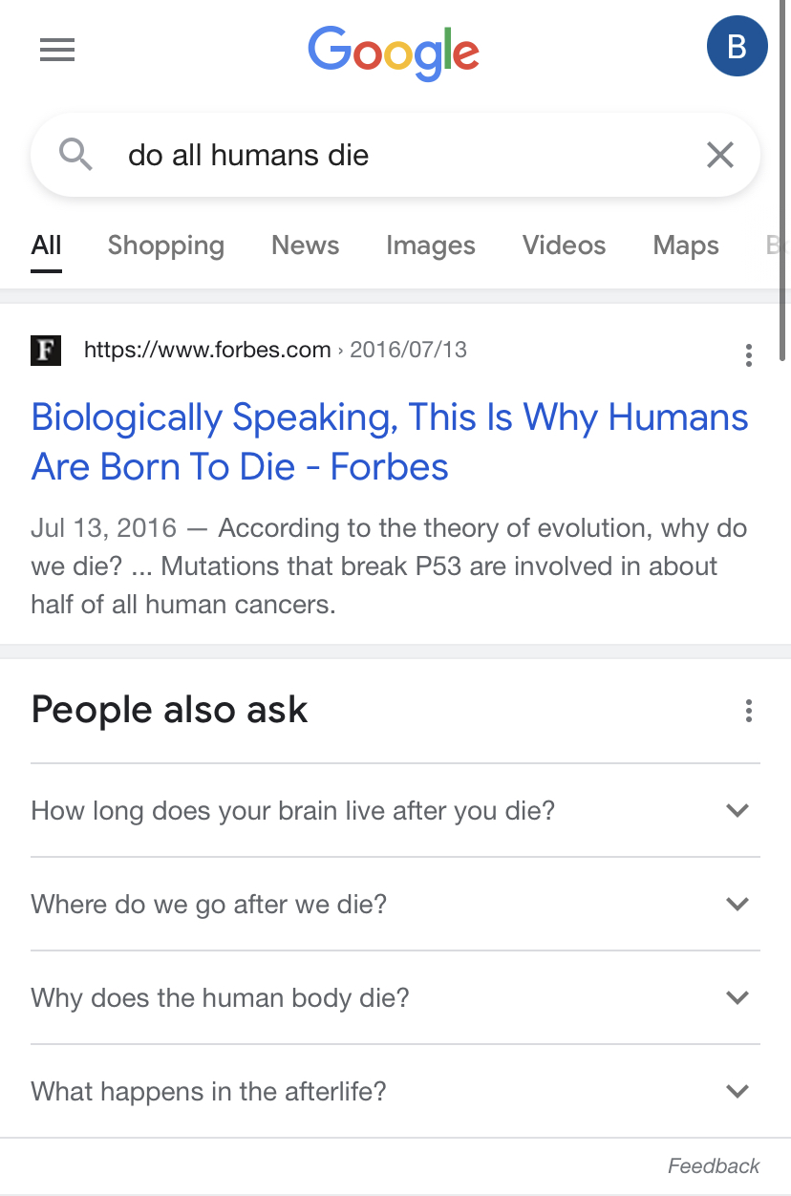
Task: Open the Forbes result's three-dot options
Action: click(x=748, y=355)
